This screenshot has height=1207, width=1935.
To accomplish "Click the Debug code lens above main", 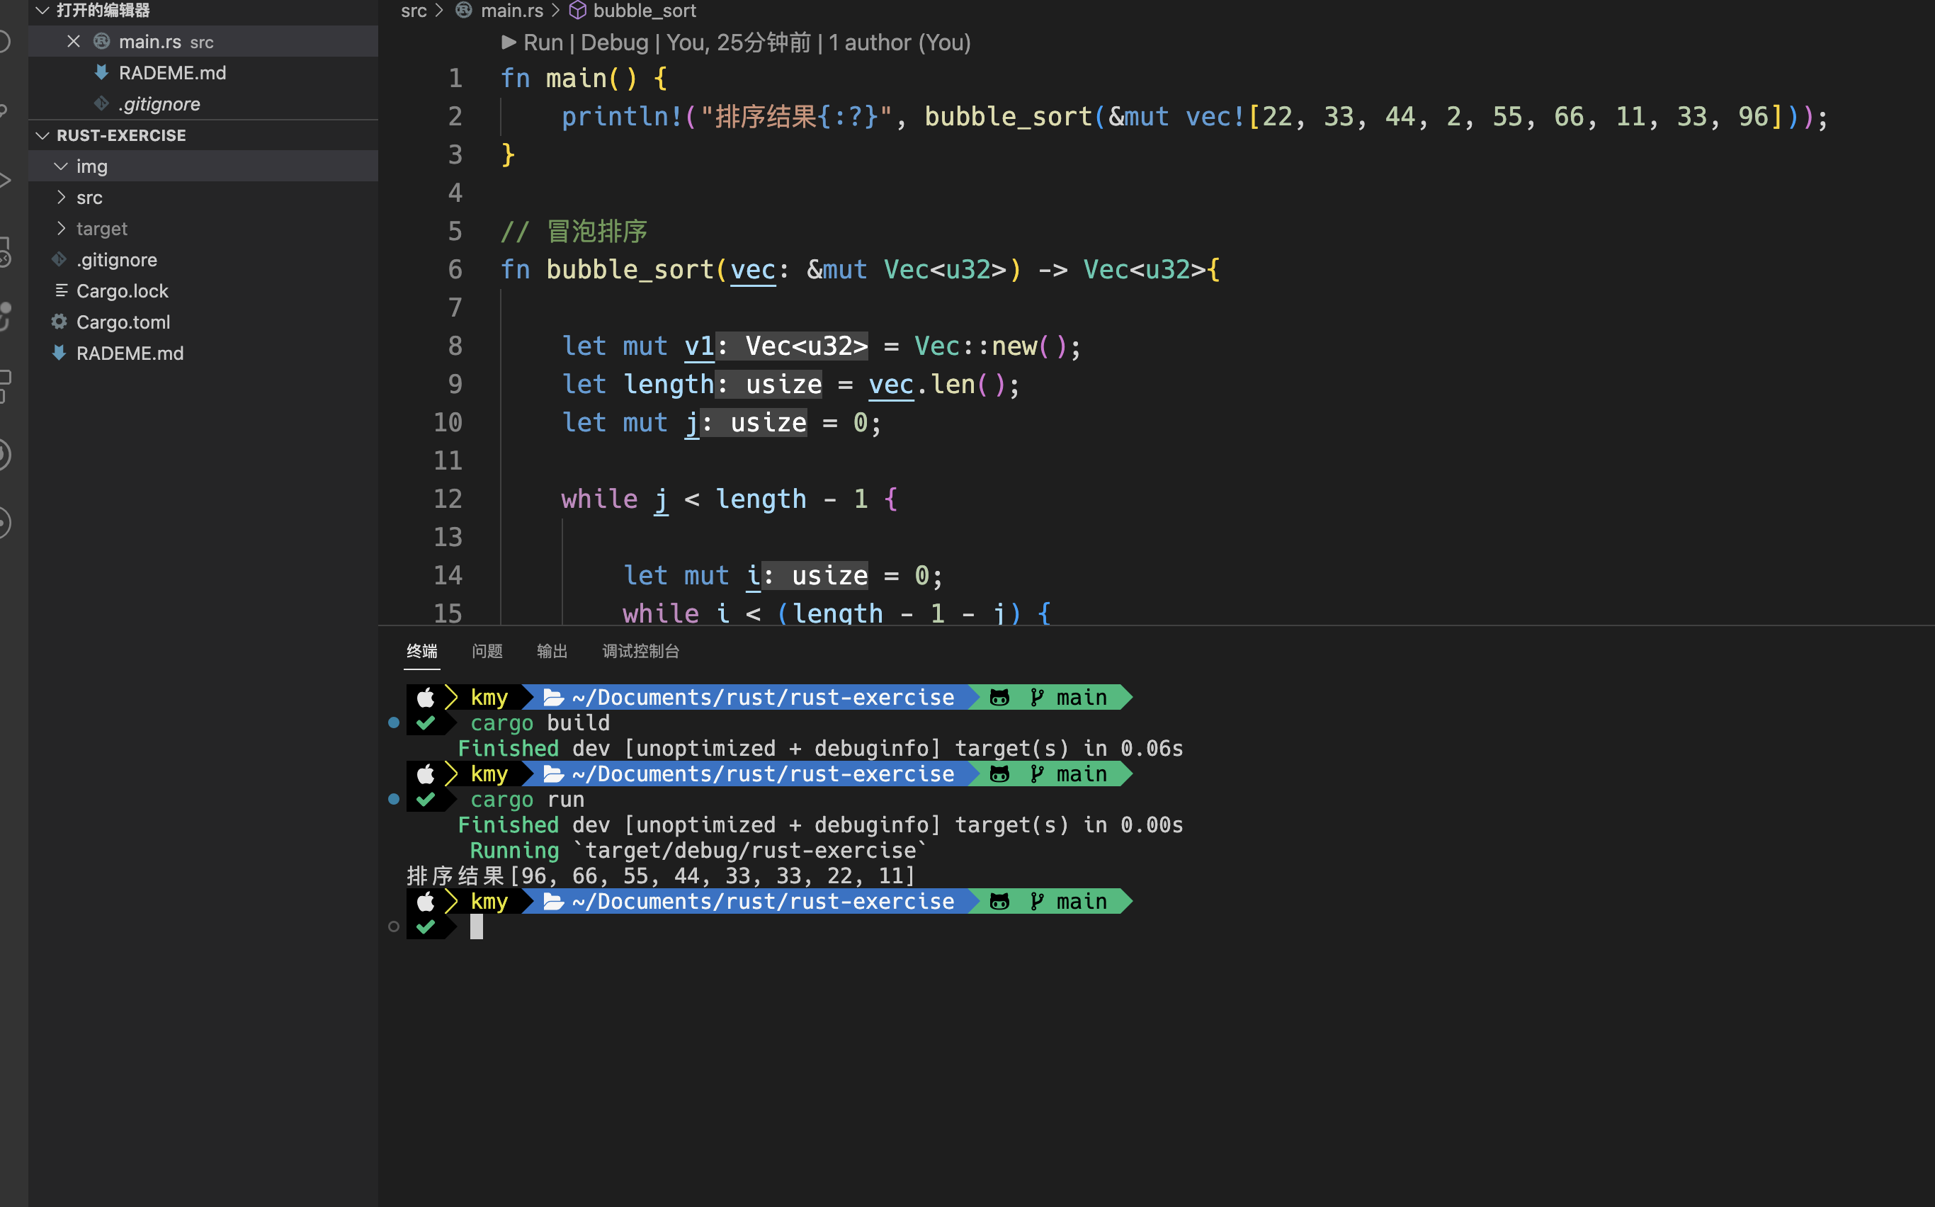I will (614, 42).
